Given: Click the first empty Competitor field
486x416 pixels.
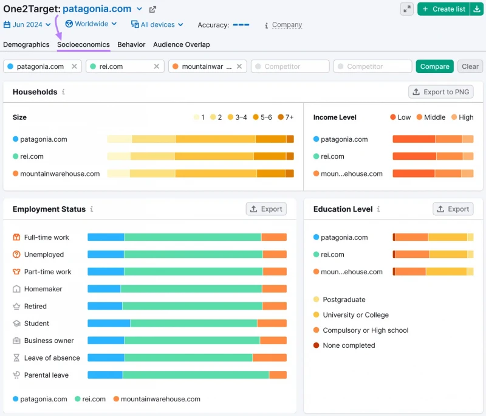Looking at the screenshot, I should [290, 66].
